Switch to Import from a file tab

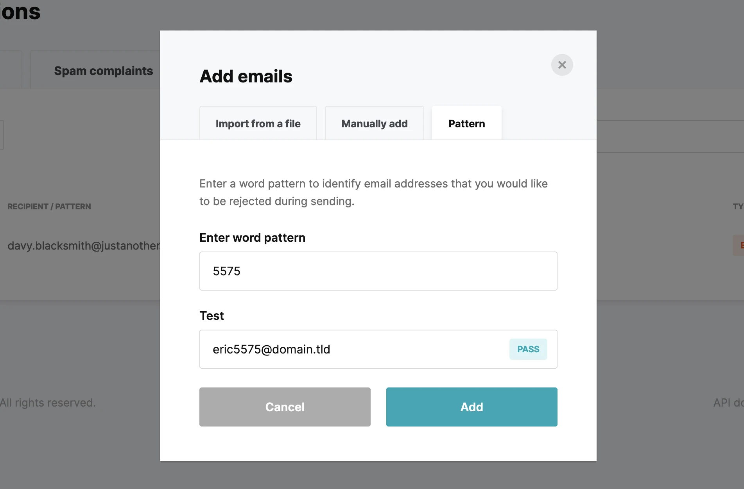[258, 123]
